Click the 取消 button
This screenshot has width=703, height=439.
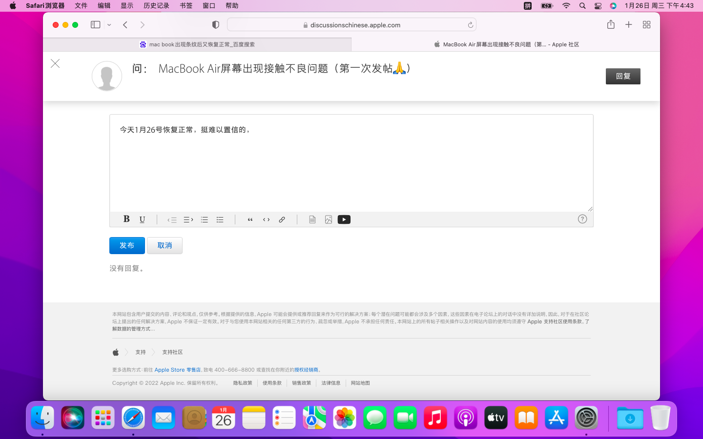165,245
